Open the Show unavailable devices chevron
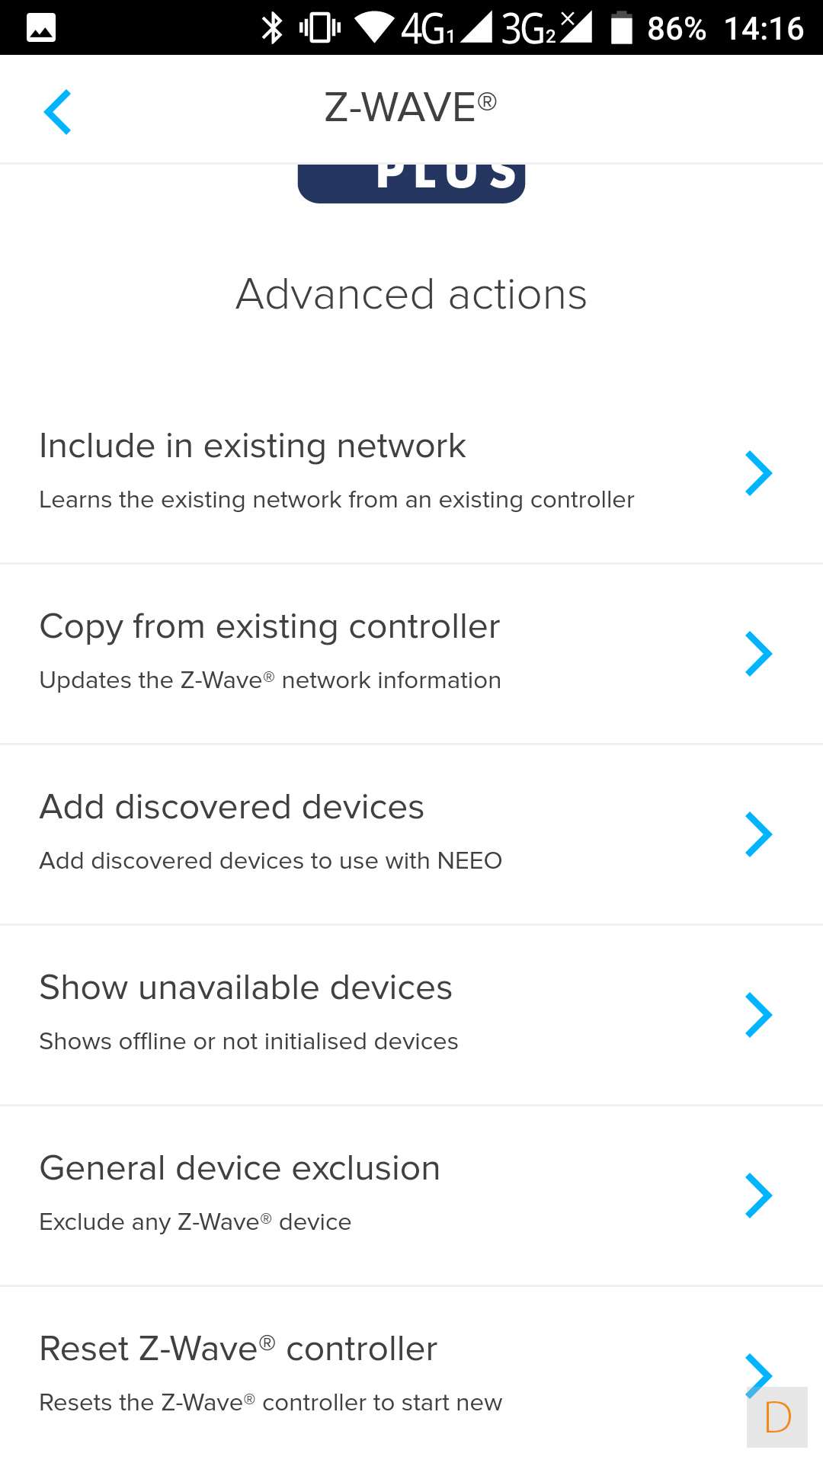The width and height of the screenshot is (823, 1463). pyautogui.click(x=758, y=1015)
